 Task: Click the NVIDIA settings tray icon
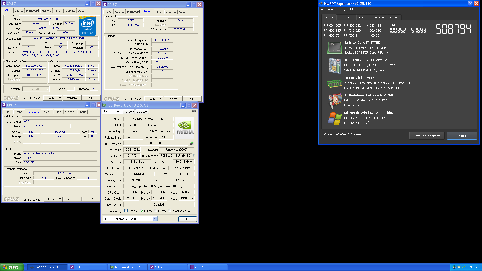pos(463,267)
